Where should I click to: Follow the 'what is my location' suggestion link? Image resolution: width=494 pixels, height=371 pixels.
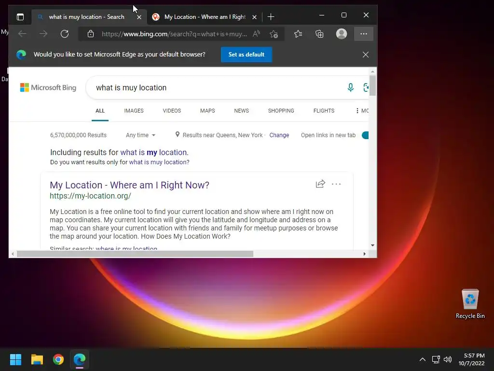pyautogui.click(x=154, y=152)
